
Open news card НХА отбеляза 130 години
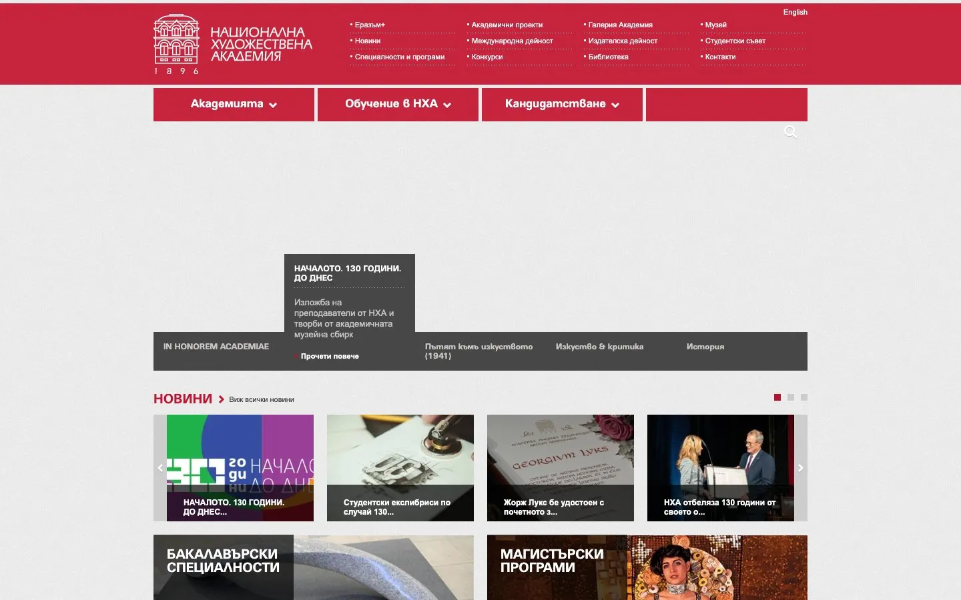721,468
